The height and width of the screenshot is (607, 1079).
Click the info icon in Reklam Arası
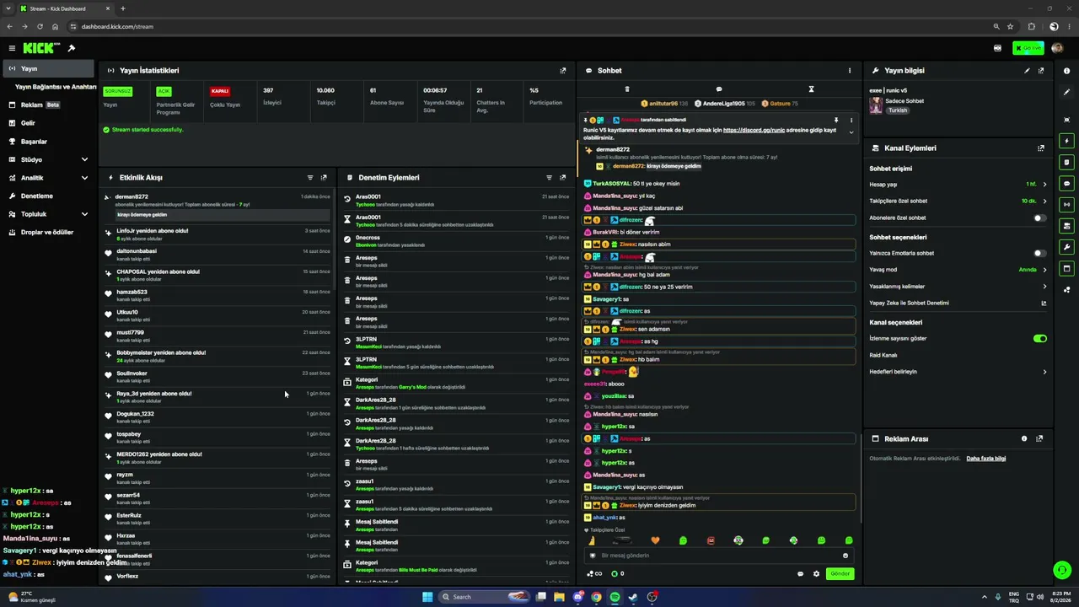click(x=1024, y=439)
